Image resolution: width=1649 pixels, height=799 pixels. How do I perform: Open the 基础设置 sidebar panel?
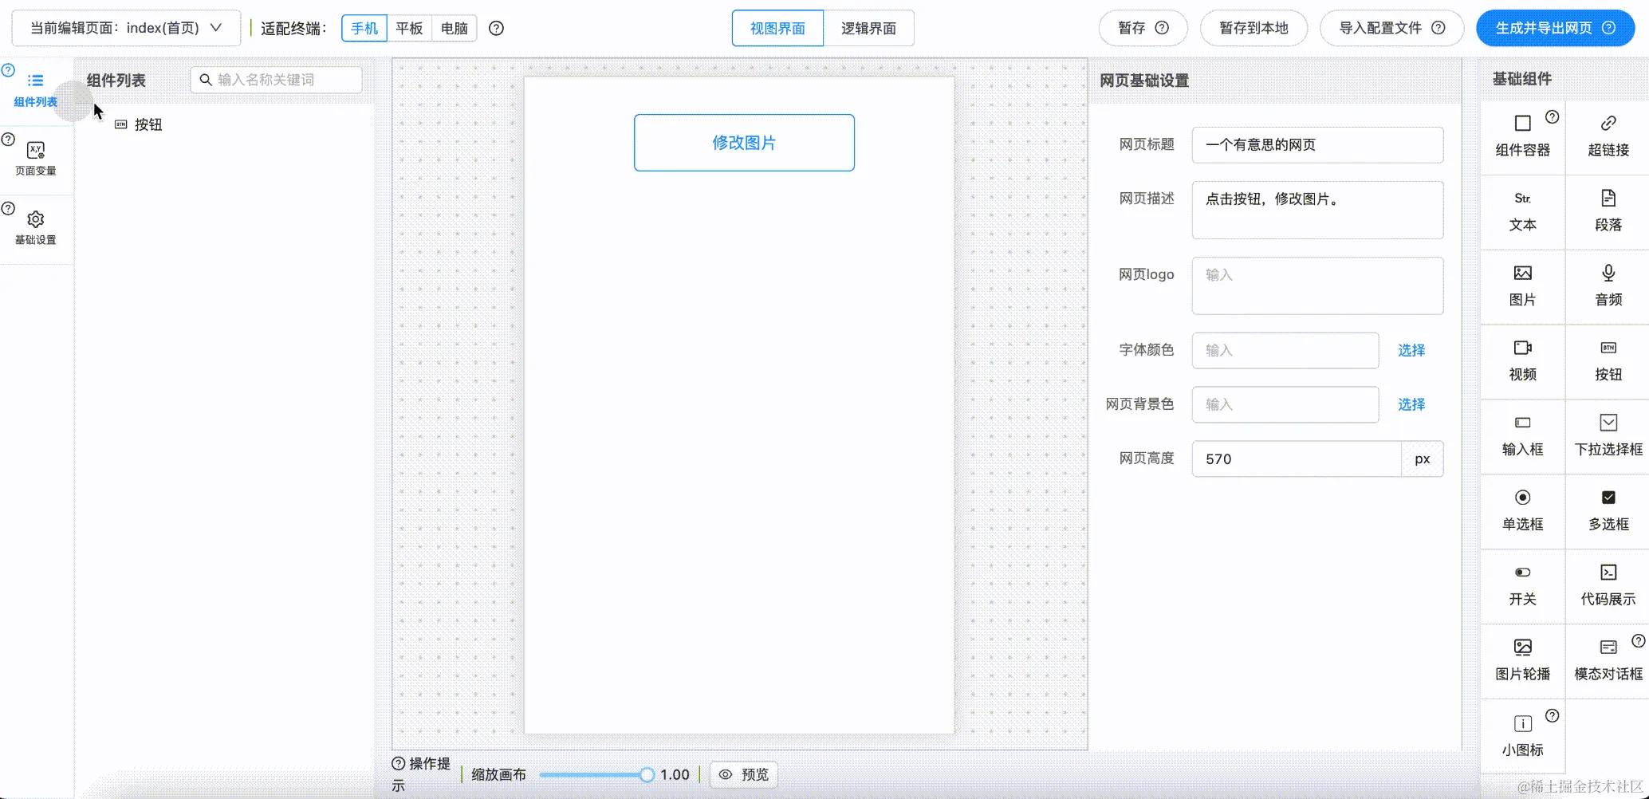[35, 226]
